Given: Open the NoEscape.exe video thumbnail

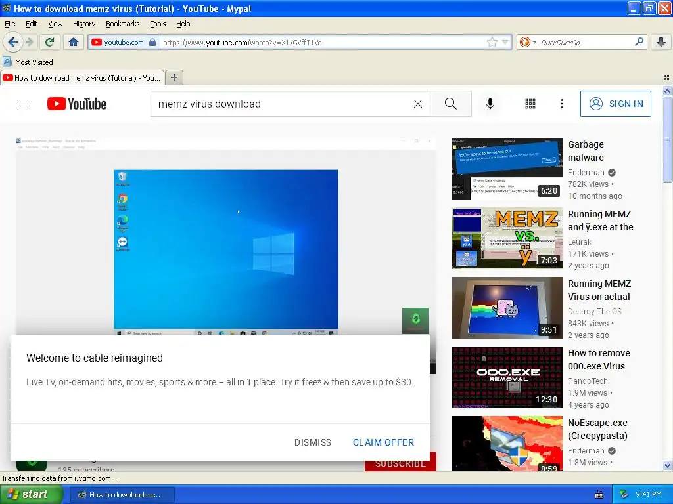Looking at the screenshot, I should 507,444.
